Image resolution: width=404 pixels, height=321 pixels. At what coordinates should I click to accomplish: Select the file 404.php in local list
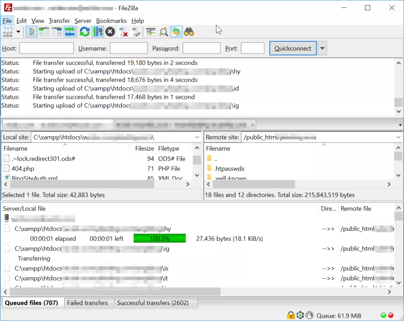(23, 168)
